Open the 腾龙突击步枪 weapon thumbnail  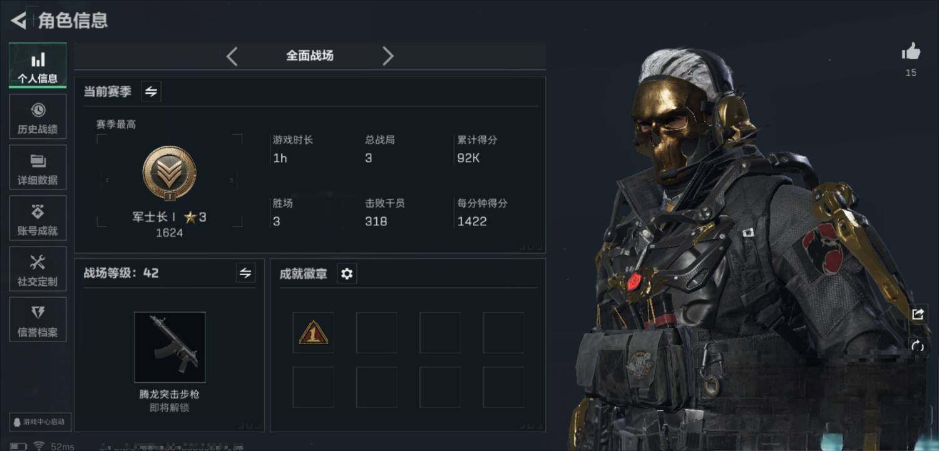[x=170, y=347]
